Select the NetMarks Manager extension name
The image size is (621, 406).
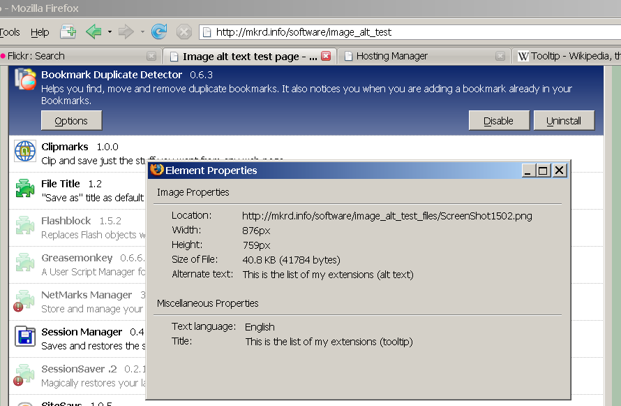[x=87, y=295]
